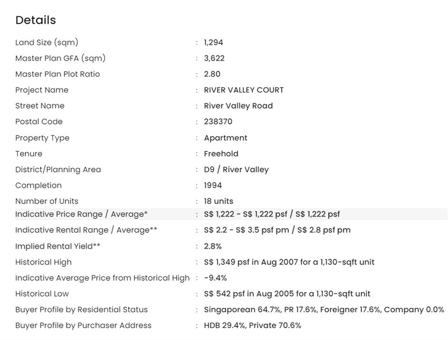
Task: Click the Apartment property type value
Action: [x=226, y=138]
